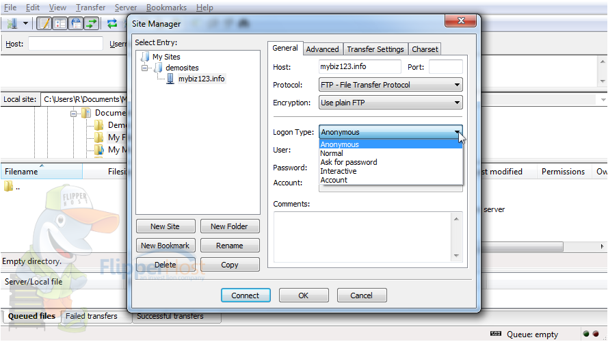
Task: Select the parent directory '..' entry
Action: 12,187
